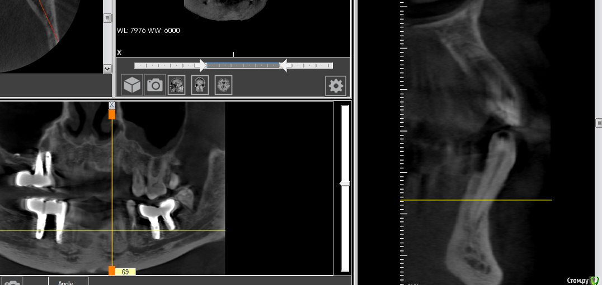Switch to the coronal head view
Screen dimensions: 602x285
[200, 85]
